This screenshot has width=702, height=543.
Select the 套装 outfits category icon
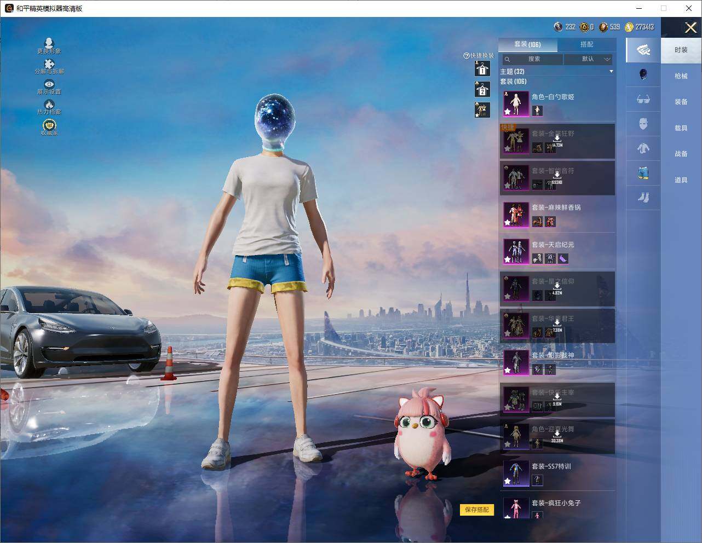coord(643,50)
